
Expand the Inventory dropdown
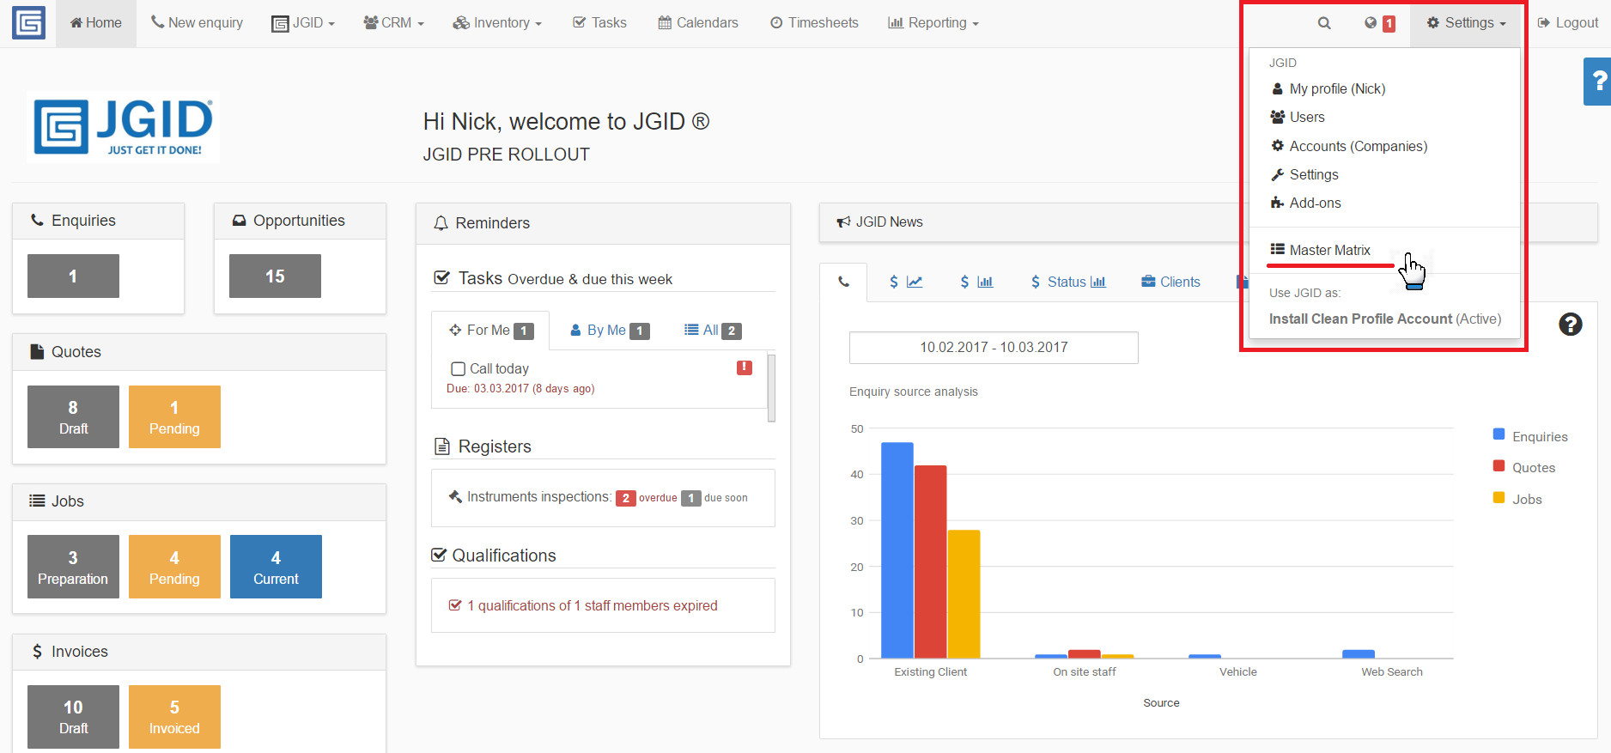pos(497,23)
